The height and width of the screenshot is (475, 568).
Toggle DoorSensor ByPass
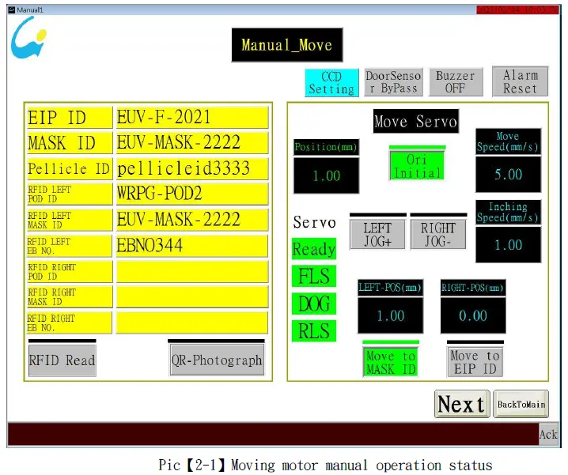click(393, 82)
